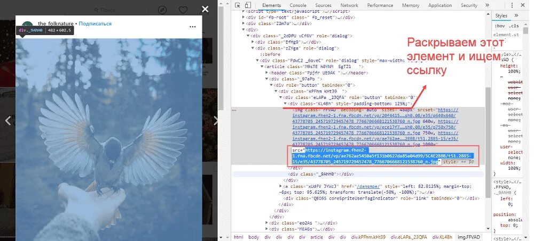Image resolution: width=534 pixels, height=241 pixels.
Task: Open the Sources tab
Action: pyautogui.click(x=323, y=5)
